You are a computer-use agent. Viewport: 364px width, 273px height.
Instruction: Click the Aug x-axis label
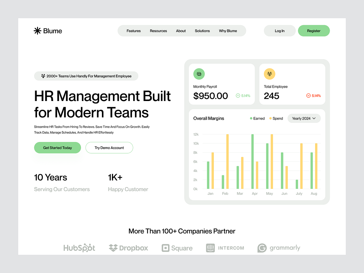click(314, 194)
